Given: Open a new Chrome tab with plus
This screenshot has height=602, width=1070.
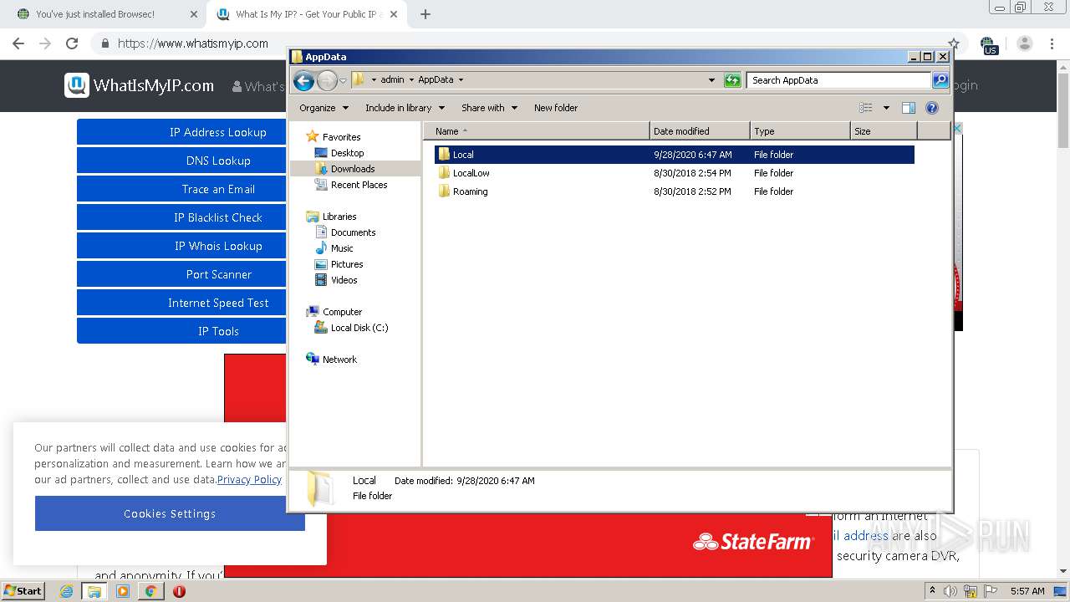Looking at the screenshot, I should (425, 14).
